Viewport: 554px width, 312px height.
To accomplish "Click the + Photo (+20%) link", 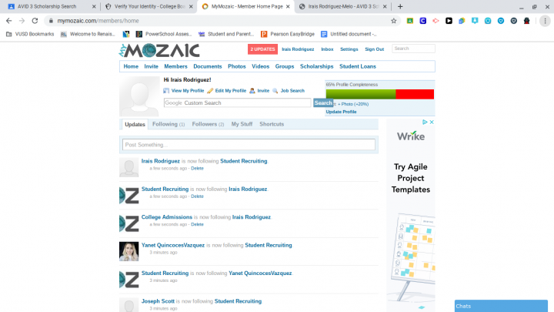I will [x=353, y=104].
